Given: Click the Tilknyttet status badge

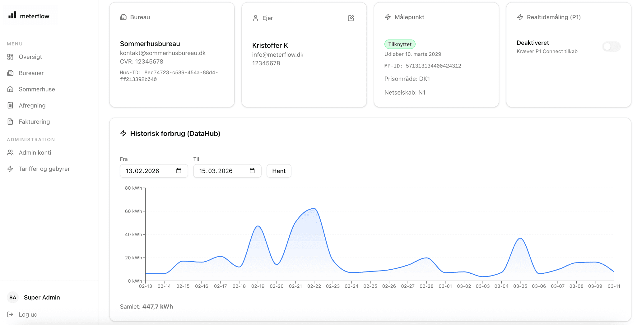Looking at the screenshot, I should tap(400, 44).
